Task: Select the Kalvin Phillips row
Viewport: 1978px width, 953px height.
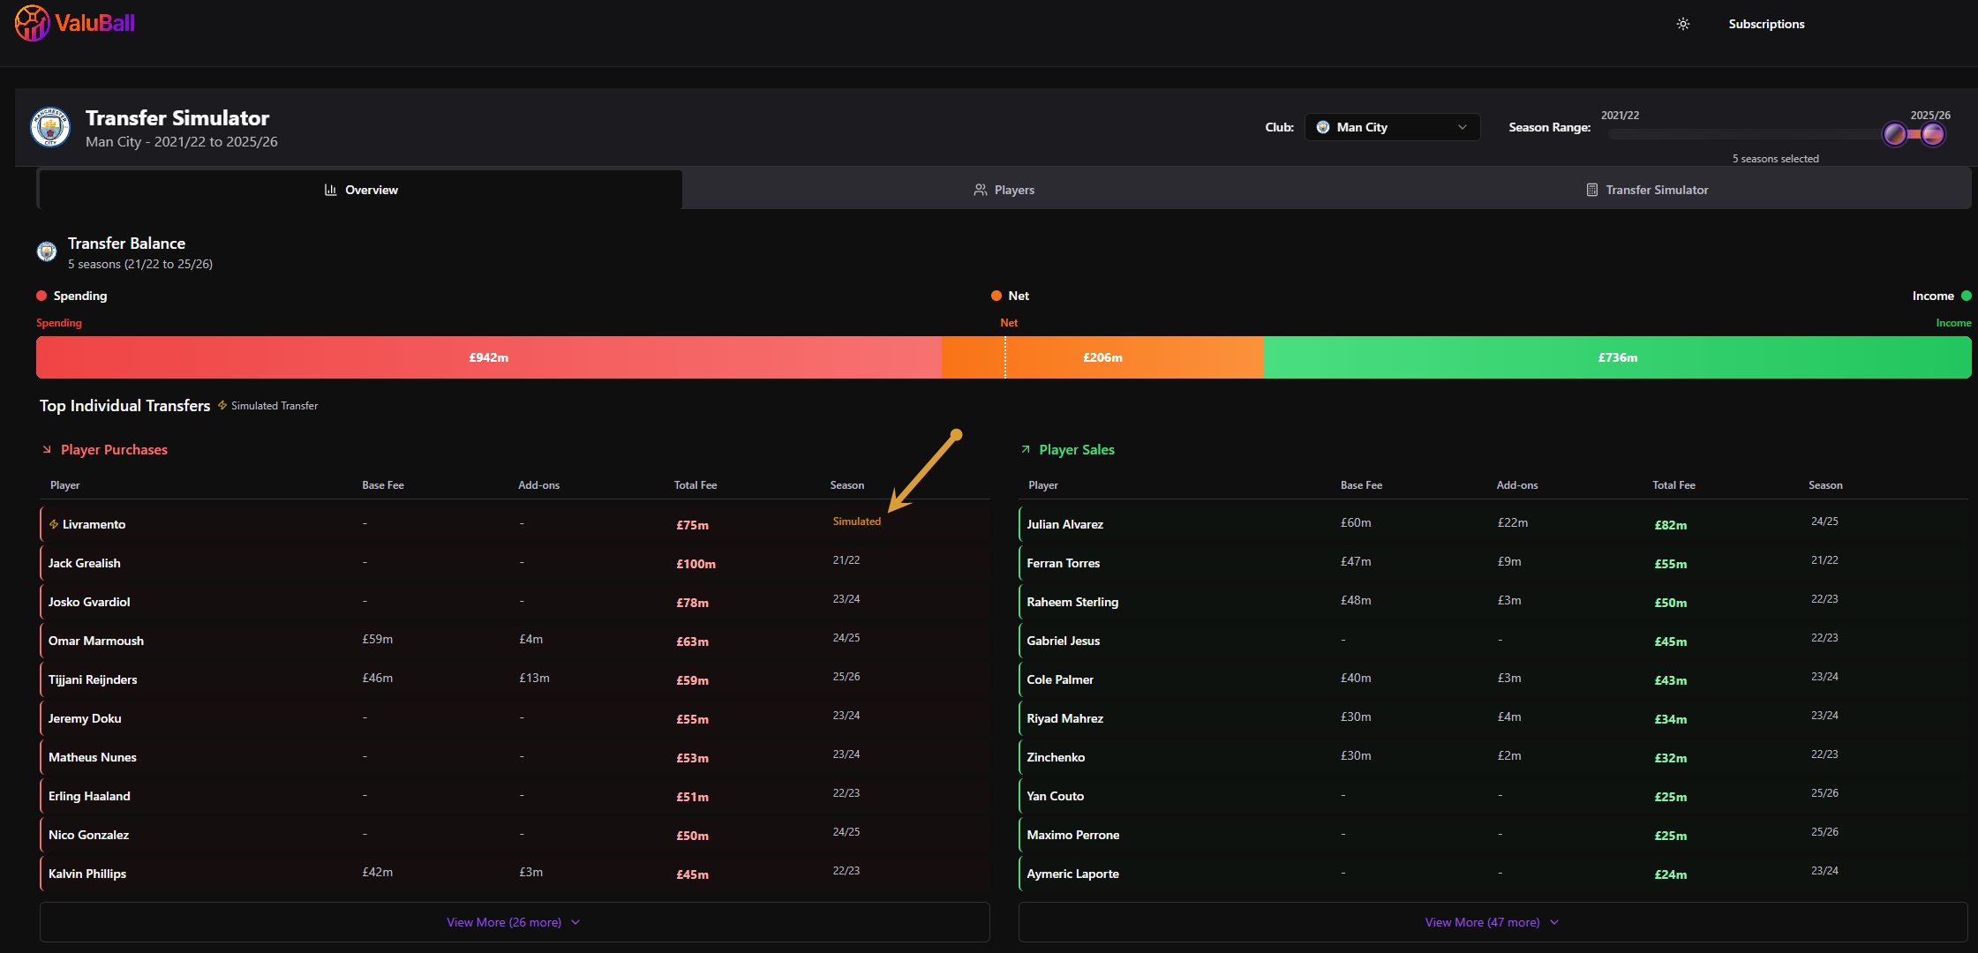Action: 515,874
